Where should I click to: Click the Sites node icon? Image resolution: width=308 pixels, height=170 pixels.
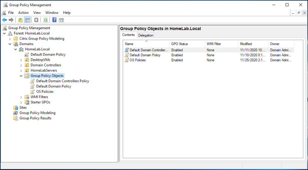coord(16,108)
